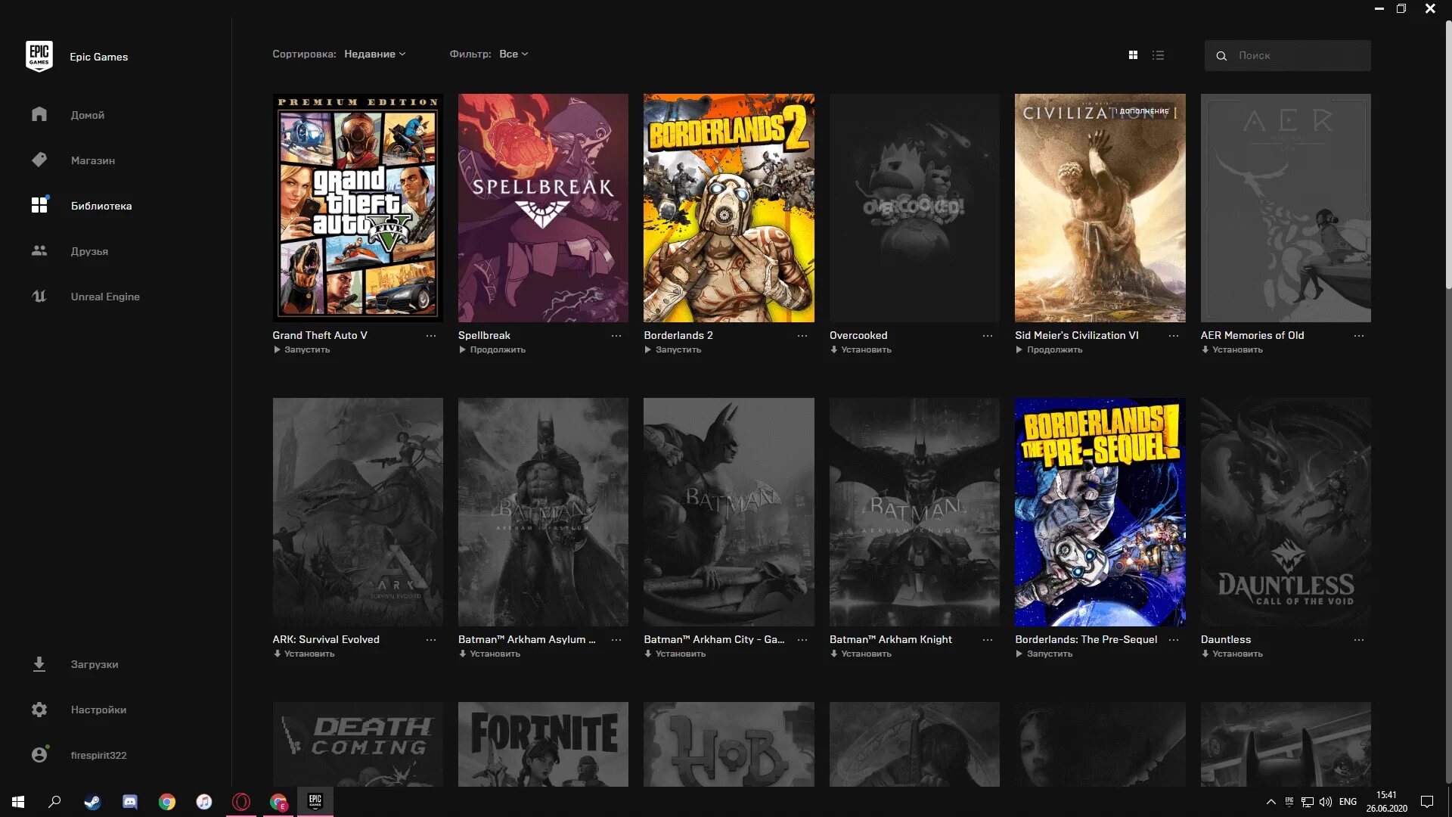Open Windows taskbar search
Image resolution: width=1452 pixels, height=817 pixels.
[x=54, y=802]
